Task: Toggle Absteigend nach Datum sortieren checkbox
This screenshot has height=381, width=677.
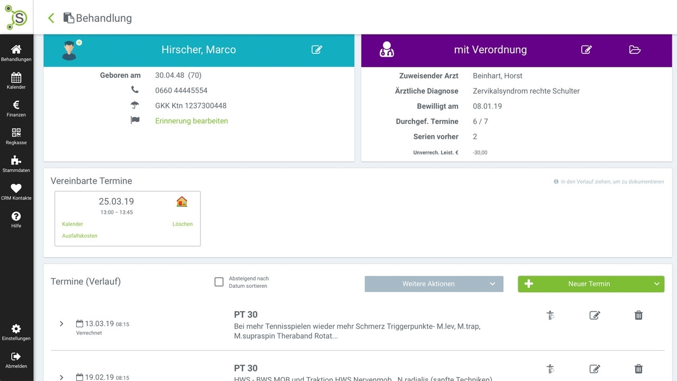Action: tap(219, 282)
